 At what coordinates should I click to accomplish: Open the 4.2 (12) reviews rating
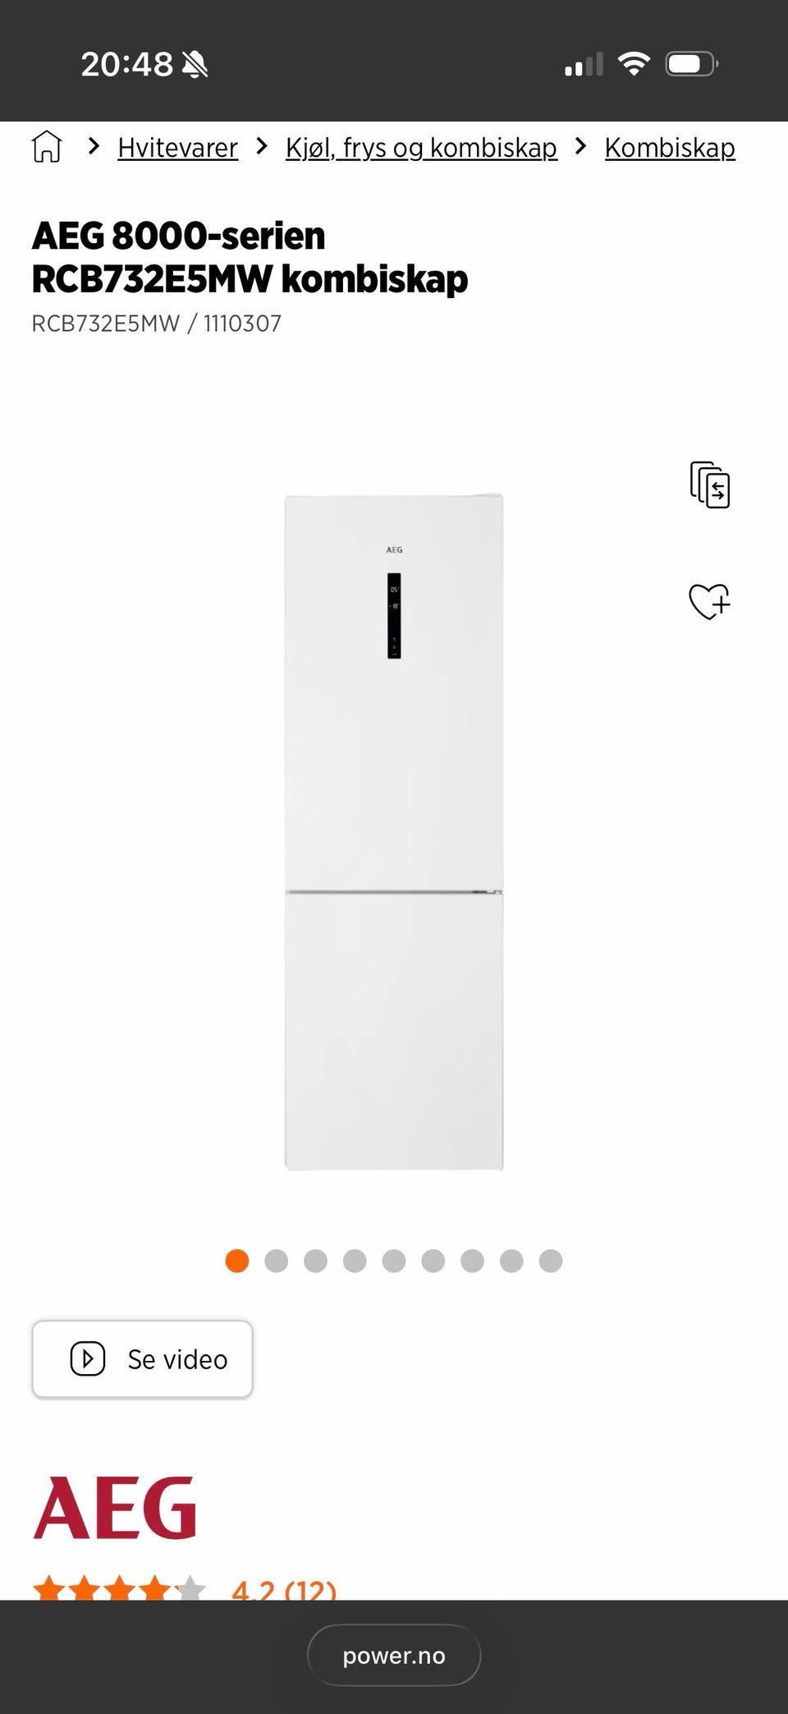point(284,1588)
